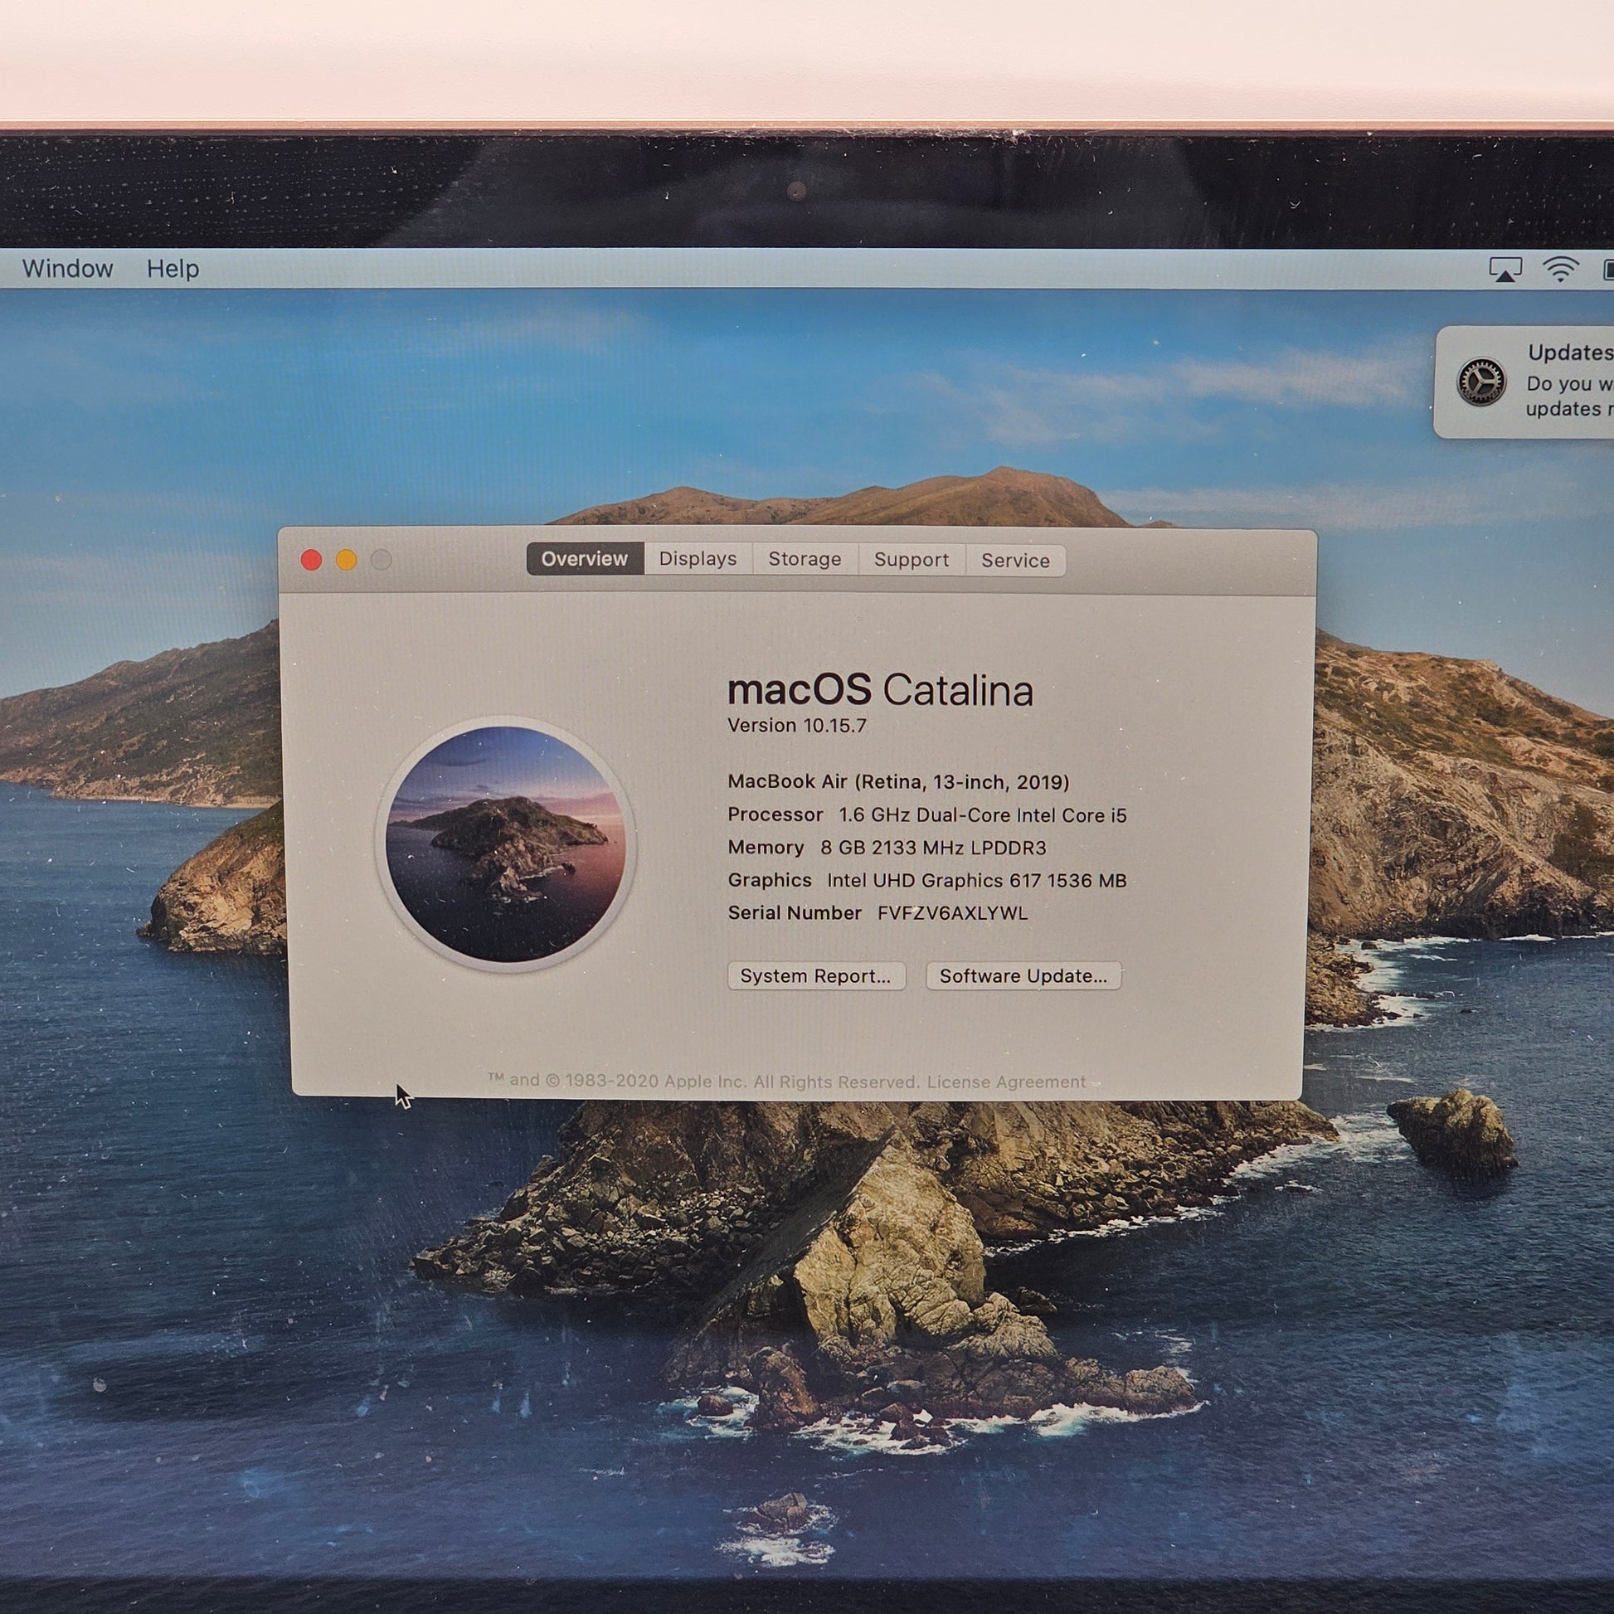This screenshot has width=1614, height=1614.
Task: Go to the Service tab
Action: 1015,561
